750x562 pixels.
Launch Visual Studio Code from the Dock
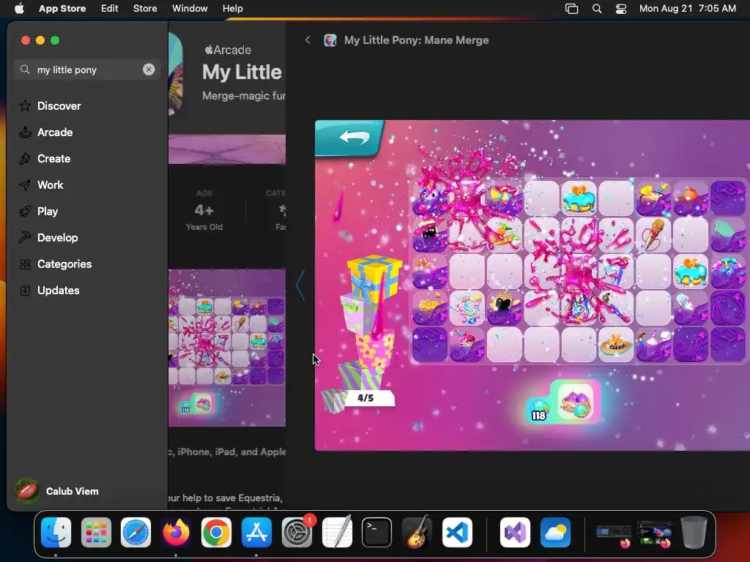pyautogui.click(x=457, y=532)
